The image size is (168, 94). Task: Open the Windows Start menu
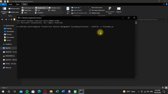(3, 92)
